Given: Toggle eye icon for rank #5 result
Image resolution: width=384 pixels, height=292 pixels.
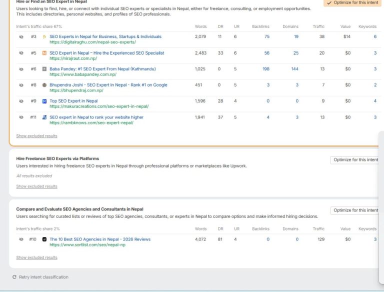Looking at the screenshot, I should pos(21,53).
